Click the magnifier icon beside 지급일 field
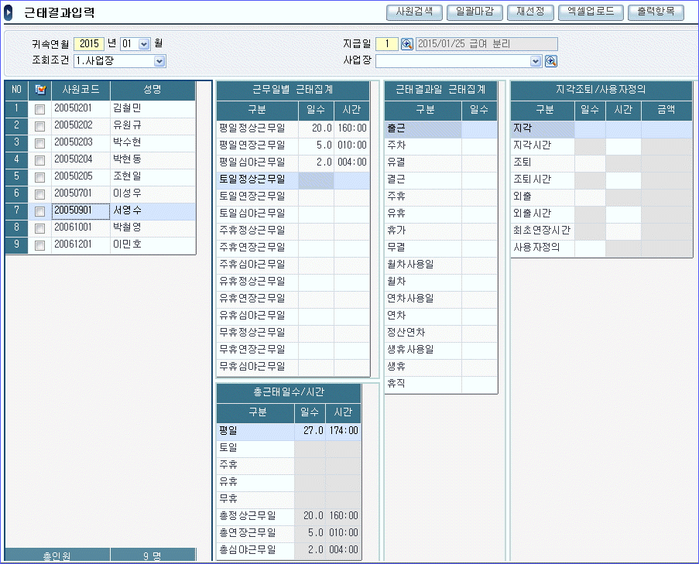Screen dimensions: 699x564 click(x=407, y=44)
